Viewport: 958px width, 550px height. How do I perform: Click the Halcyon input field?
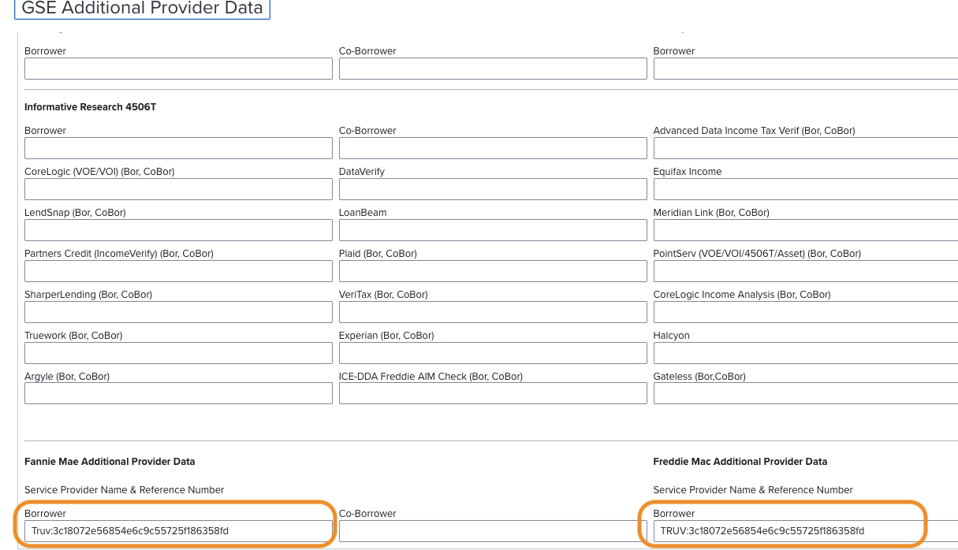(806, 353)
